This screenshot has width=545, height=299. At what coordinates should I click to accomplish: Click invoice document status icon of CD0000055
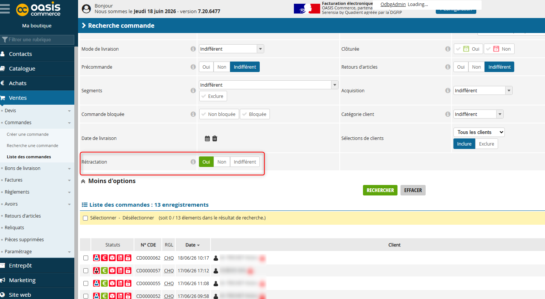pyautogui.click(x=120, y=284)
